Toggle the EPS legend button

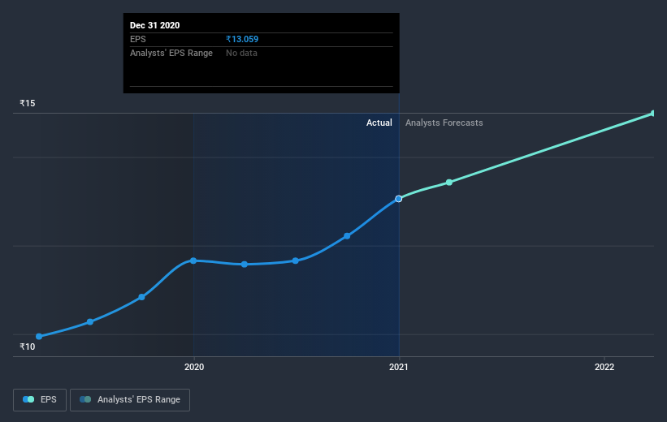point(40,399)
